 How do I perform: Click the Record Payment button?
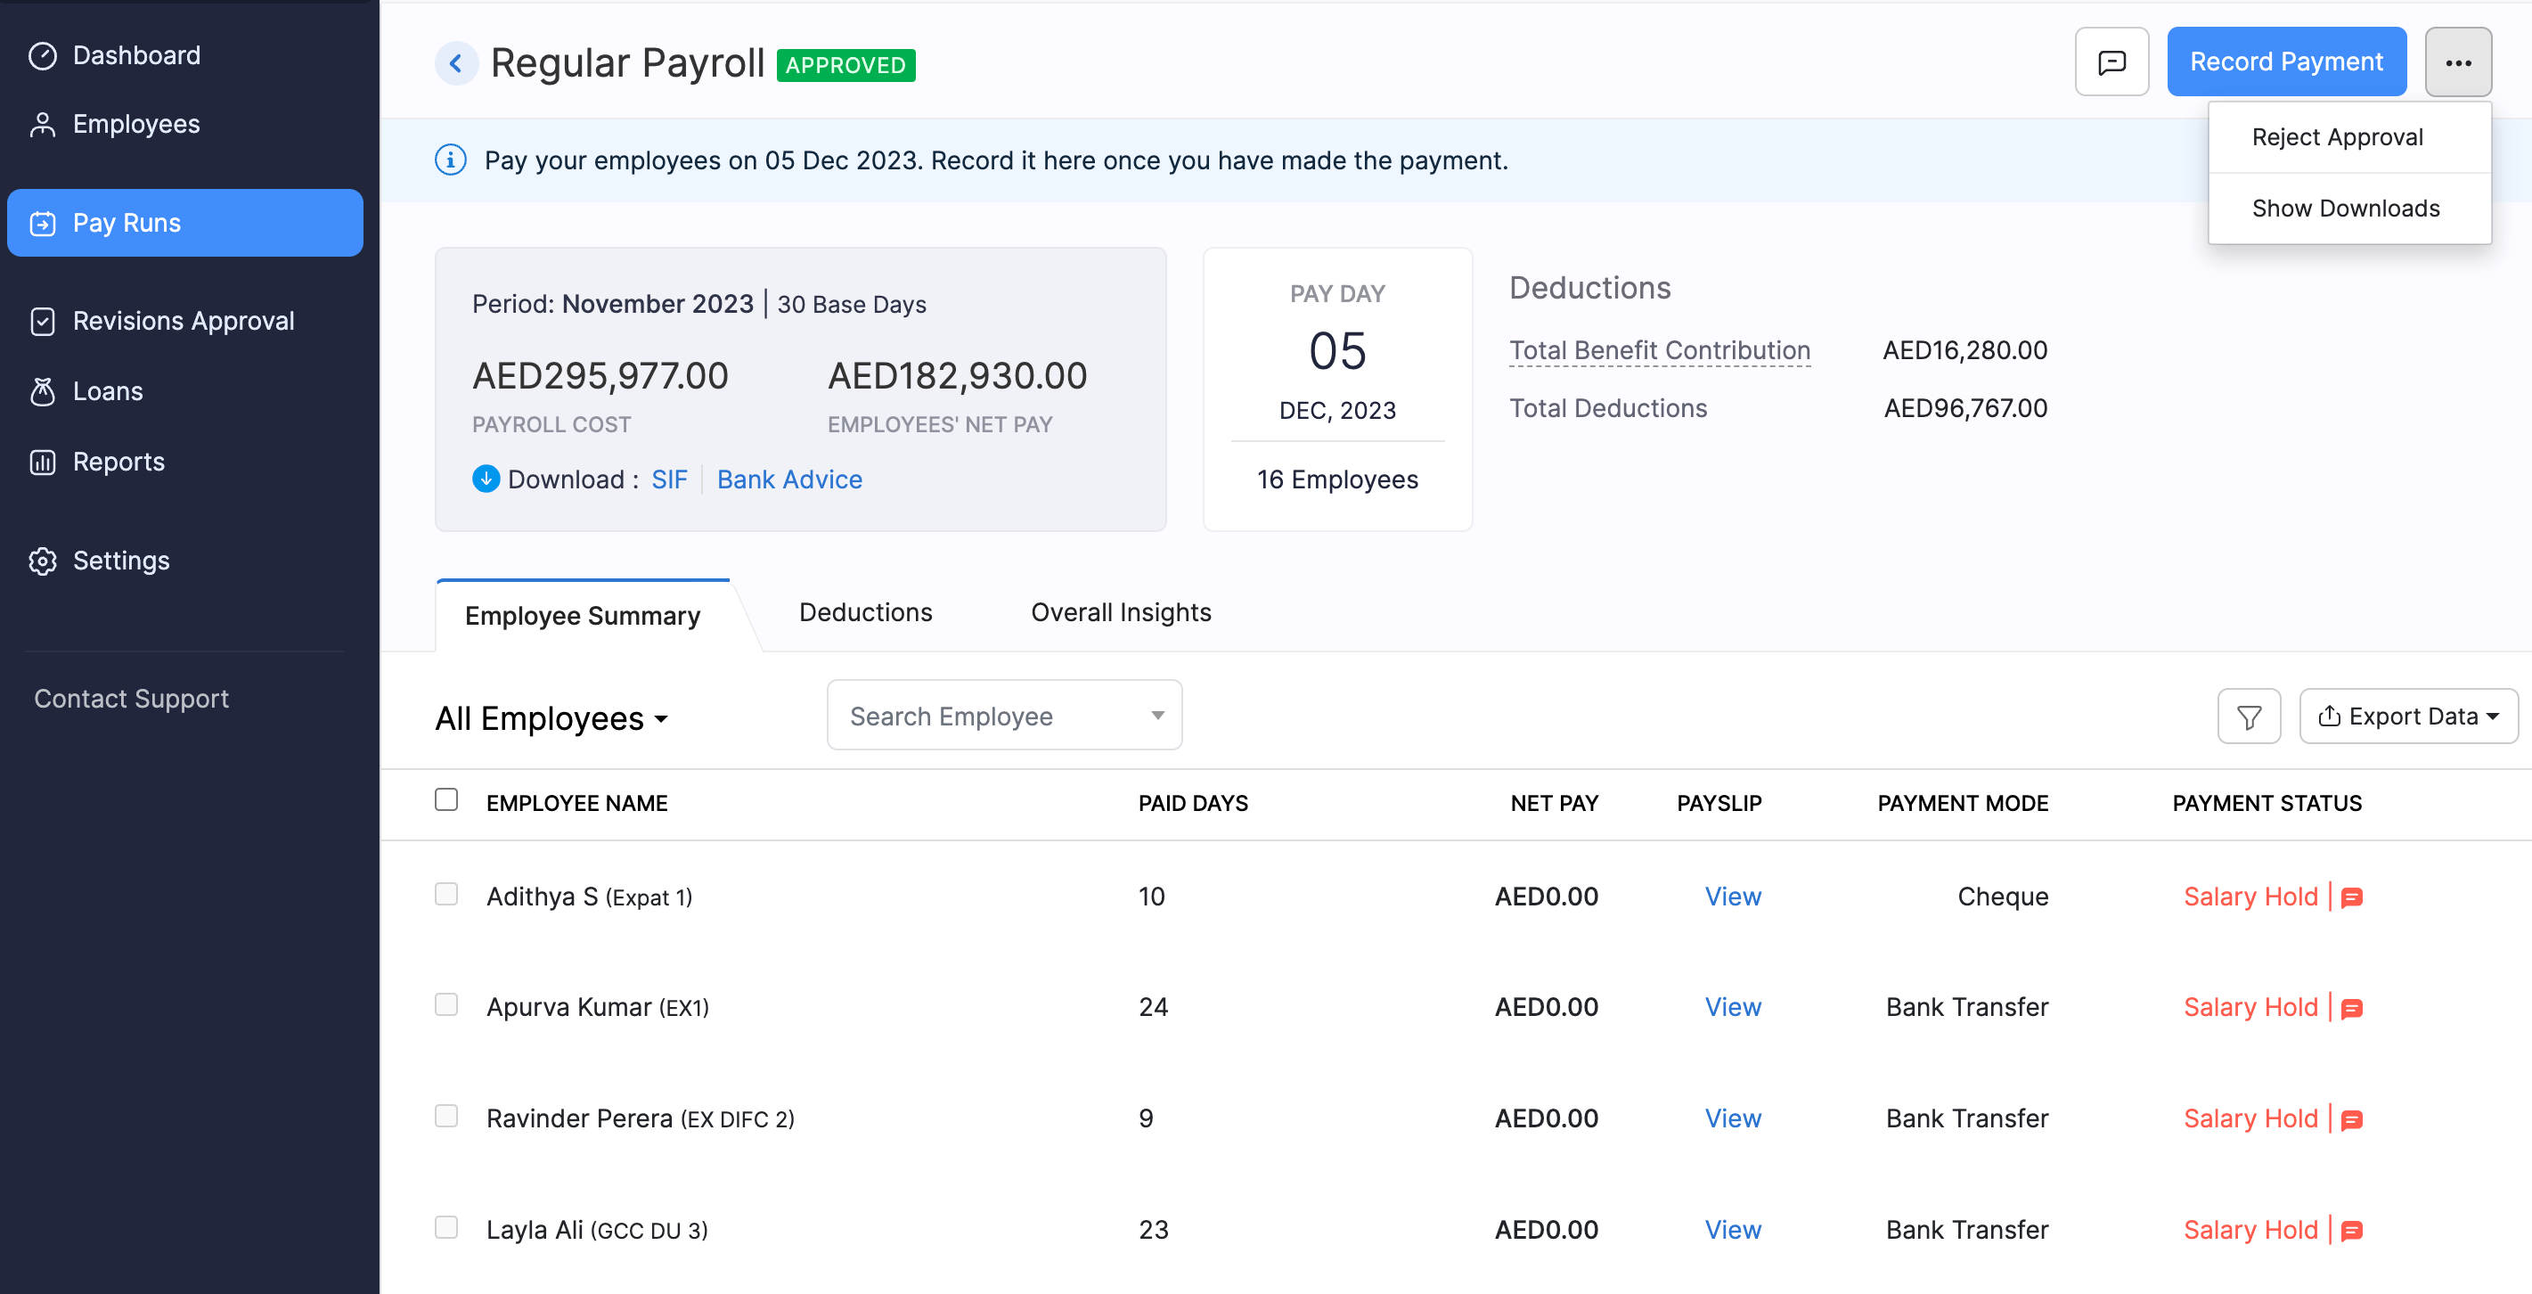(x=2285, y=61)
